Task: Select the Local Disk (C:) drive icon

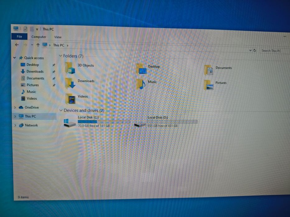Action: click(69, 123)
